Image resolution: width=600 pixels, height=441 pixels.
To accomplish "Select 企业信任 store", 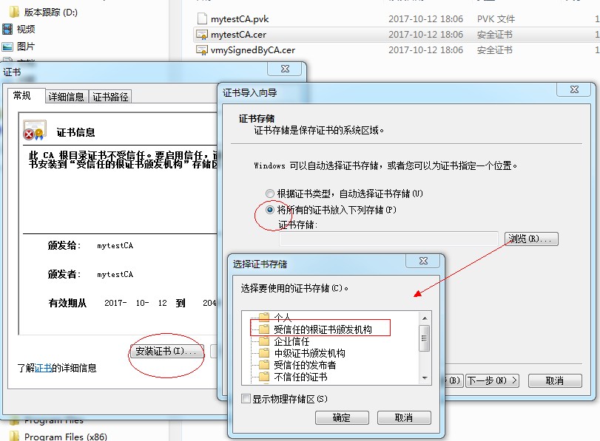I will click(291, 341).
